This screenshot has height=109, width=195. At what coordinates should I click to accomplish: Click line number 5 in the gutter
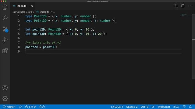[19, 34]
